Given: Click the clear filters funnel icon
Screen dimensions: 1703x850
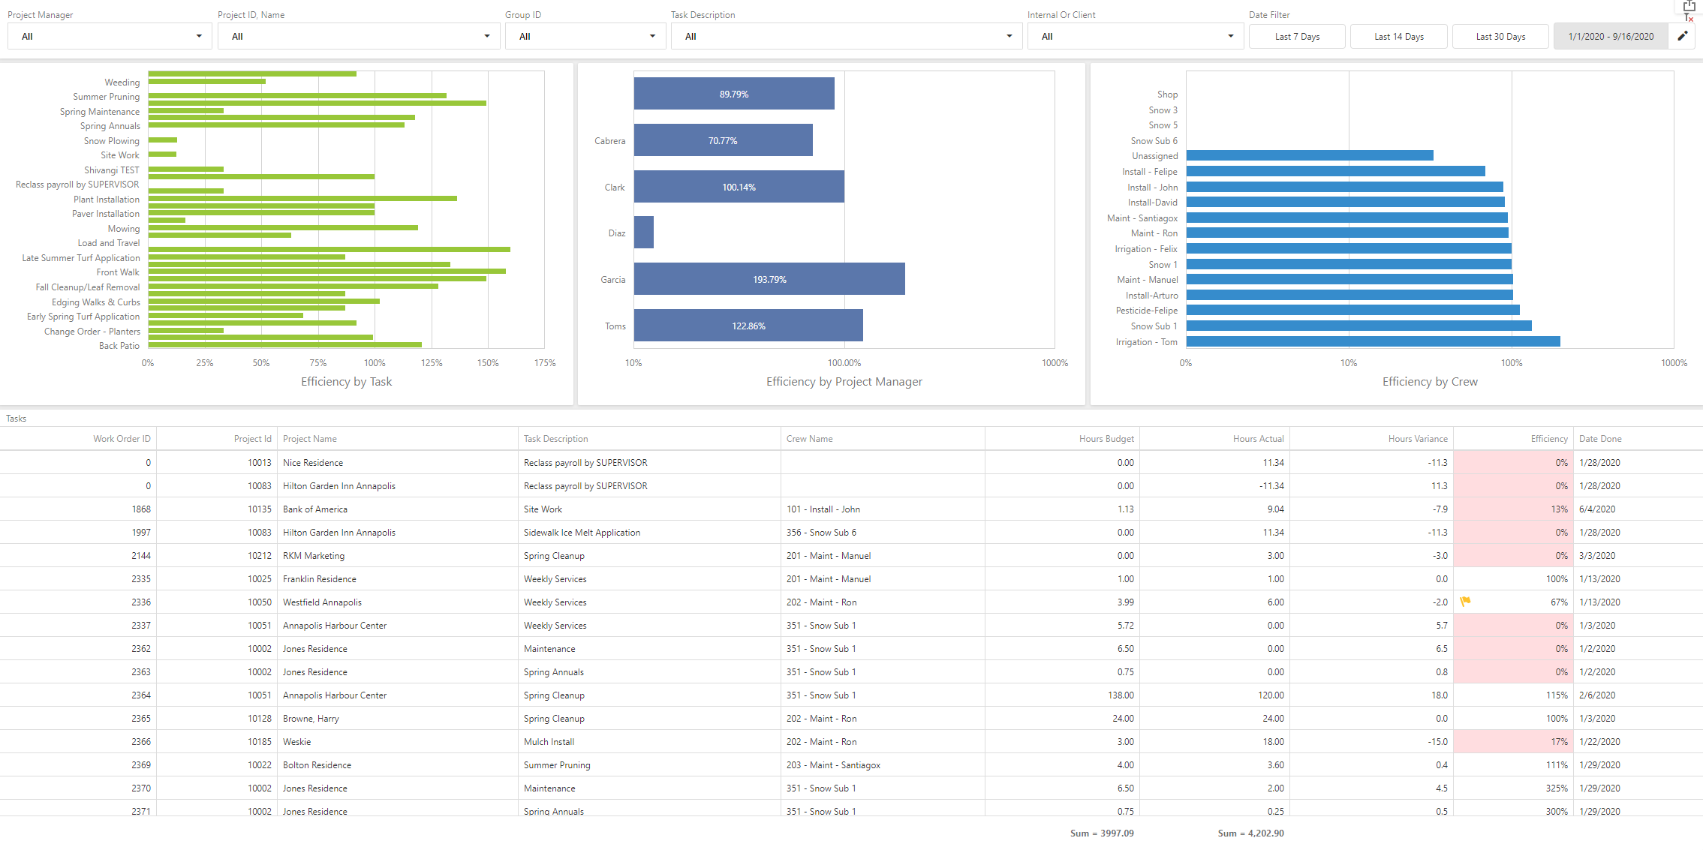Looking at the screenshot, I should (x=1689, y=17).
